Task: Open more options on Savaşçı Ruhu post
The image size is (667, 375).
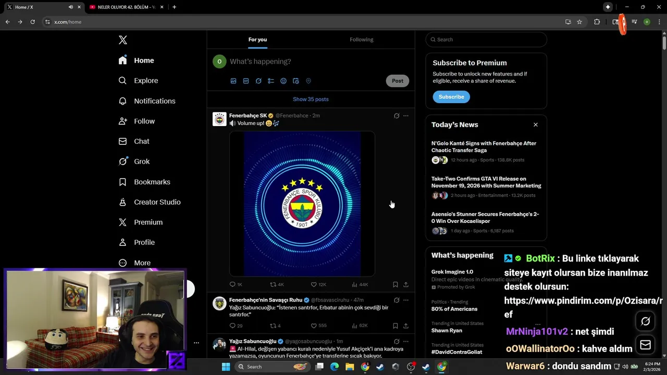Action: click(x=406, y=300)
